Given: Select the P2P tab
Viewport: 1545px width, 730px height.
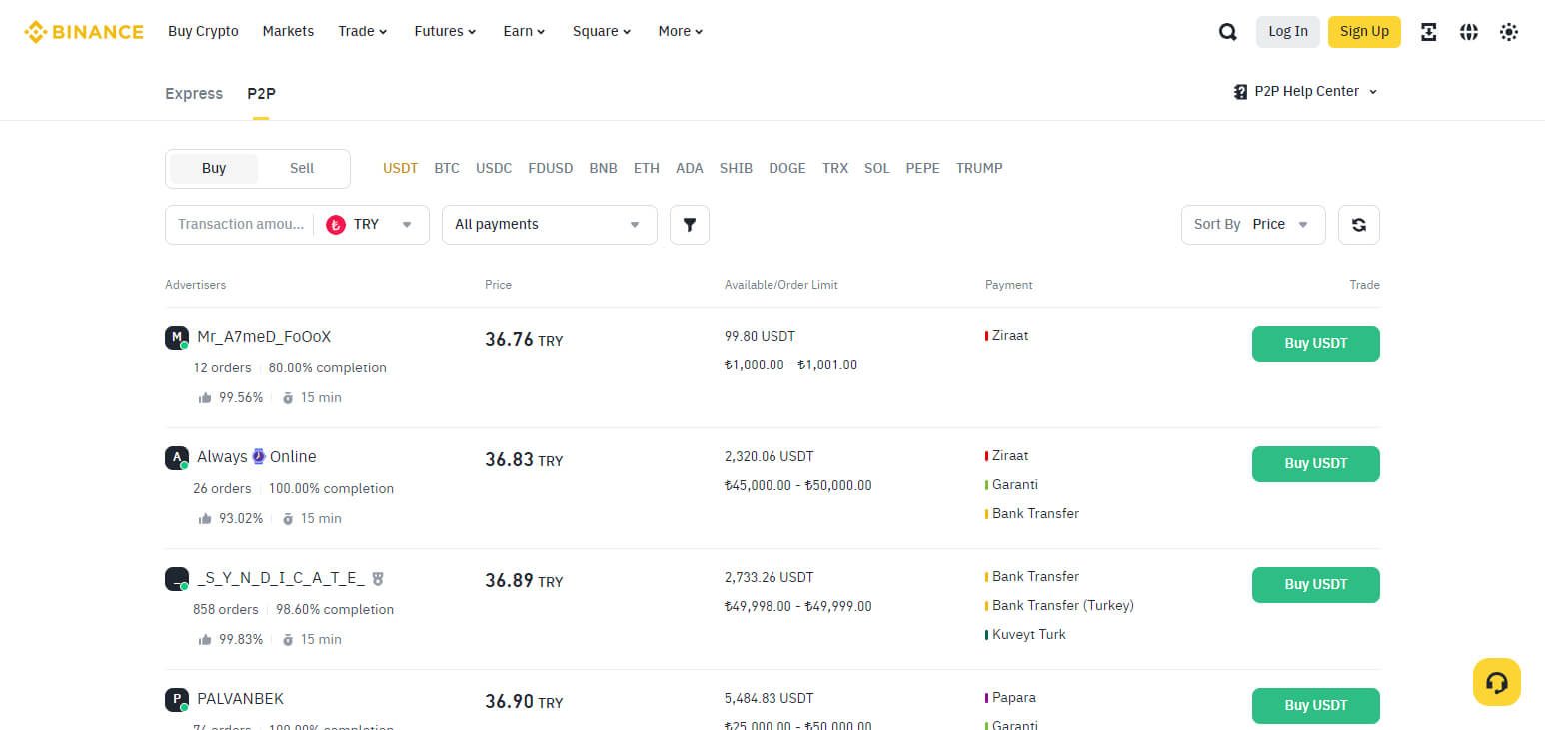Looking at the screenshot, I should pos(261,94).
